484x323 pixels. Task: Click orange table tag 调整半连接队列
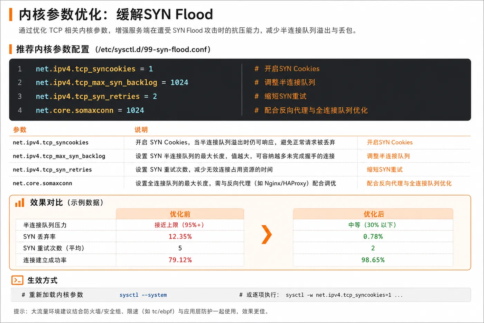tap(388, 156)
